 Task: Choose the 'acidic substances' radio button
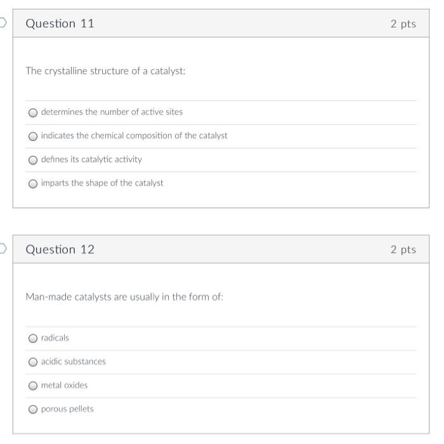(33, 362)
